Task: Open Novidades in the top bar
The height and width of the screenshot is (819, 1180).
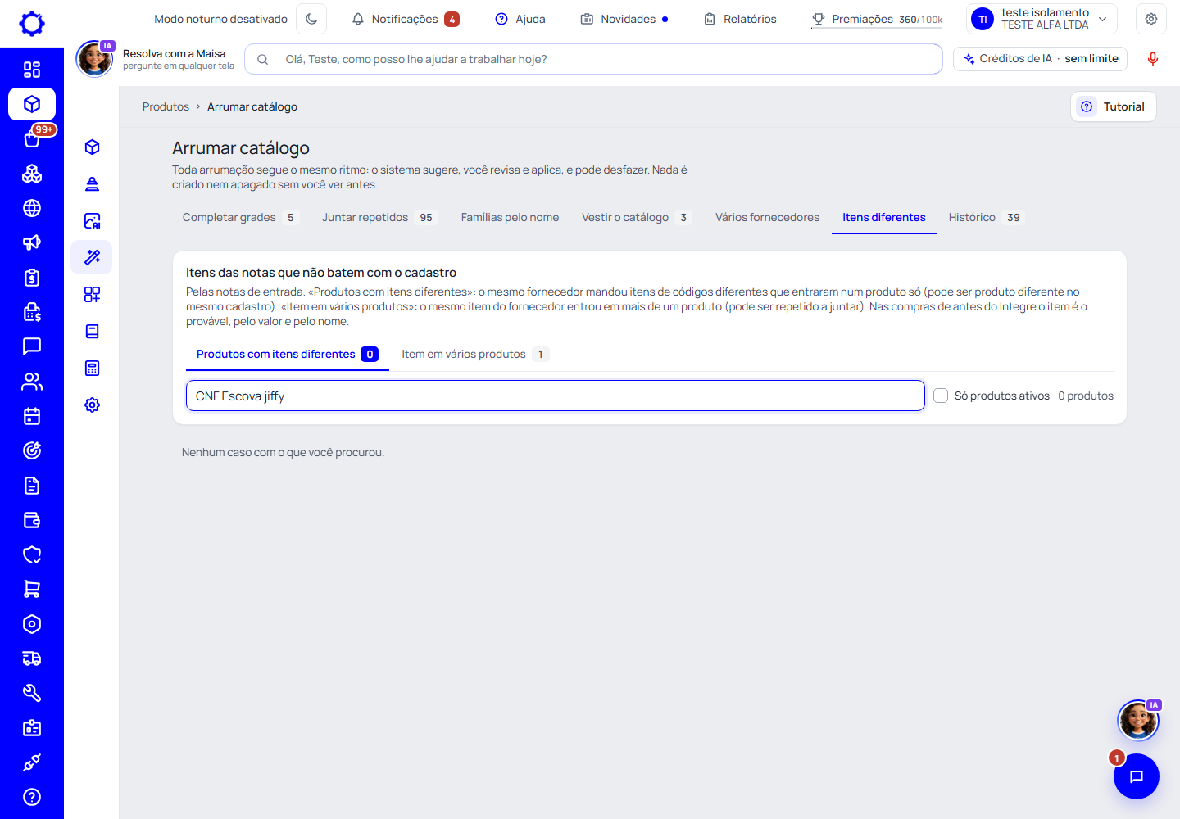Action: pos(624,19)
